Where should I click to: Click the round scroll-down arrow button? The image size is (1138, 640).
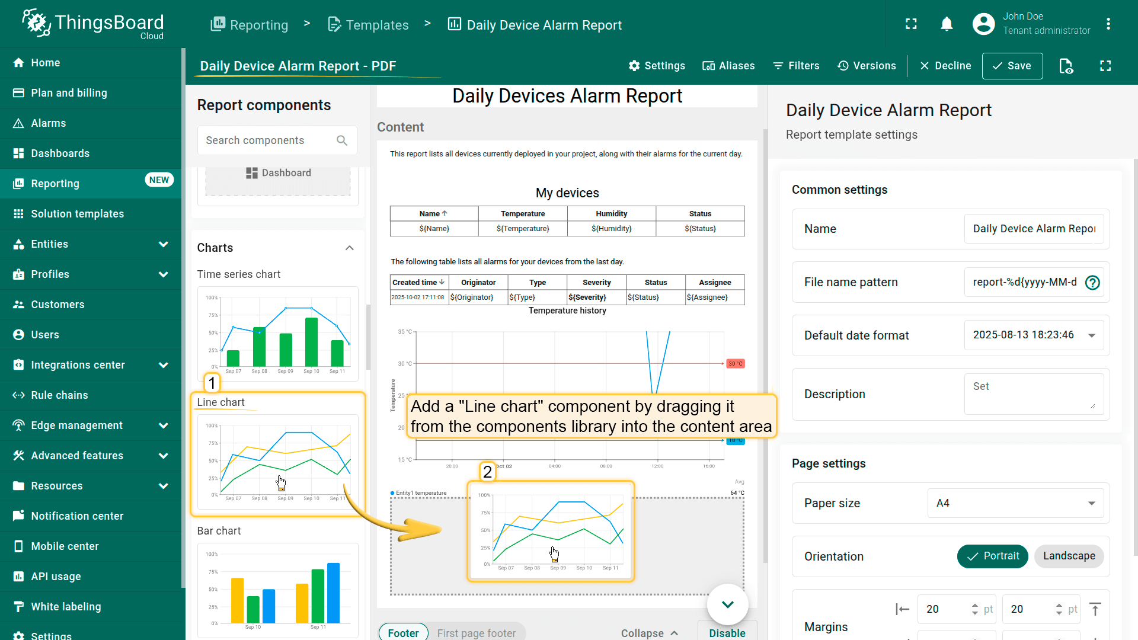[x=727, y=604]
